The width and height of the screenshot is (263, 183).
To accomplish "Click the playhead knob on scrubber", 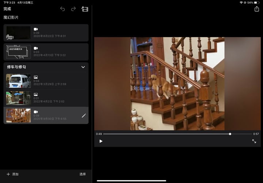I will 230,134.
